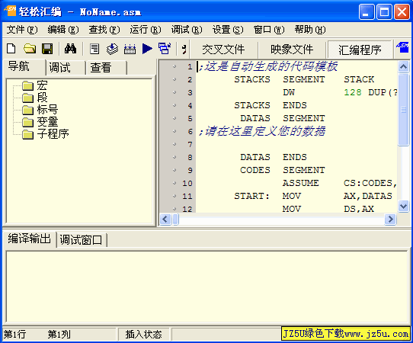Click the new file icon in toolbar
This screenshot has width=413, height=343.
coord(11,49)
